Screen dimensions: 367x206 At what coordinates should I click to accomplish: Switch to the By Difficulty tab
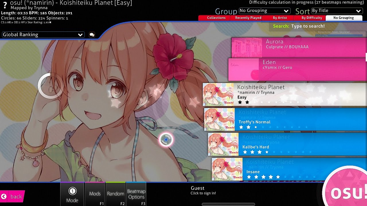pos(312,18)
